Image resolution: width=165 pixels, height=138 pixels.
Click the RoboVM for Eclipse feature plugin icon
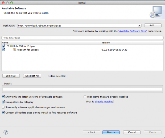coord(15,50)
